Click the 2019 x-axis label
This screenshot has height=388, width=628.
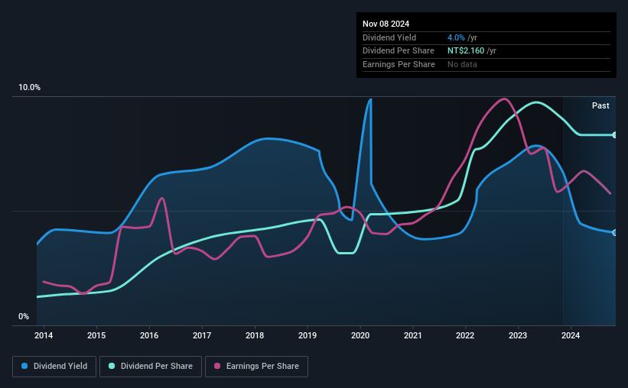307,335
